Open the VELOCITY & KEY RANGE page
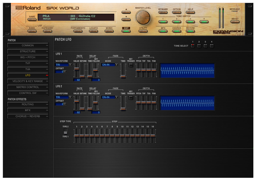Screen dimensions: 257x182 [28, 81]
